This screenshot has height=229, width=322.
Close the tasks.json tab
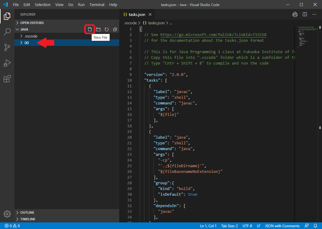point(150,14)
